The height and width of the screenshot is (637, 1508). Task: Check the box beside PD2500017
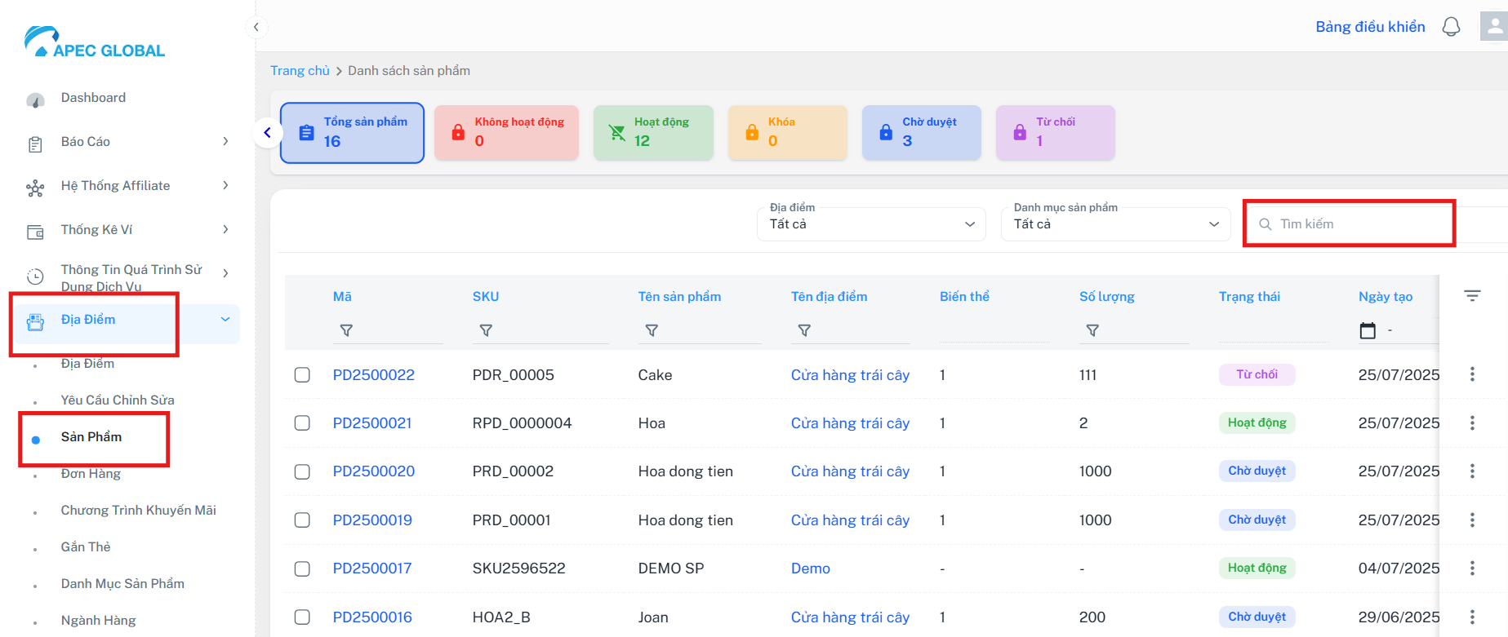click(x=302, y=568)
